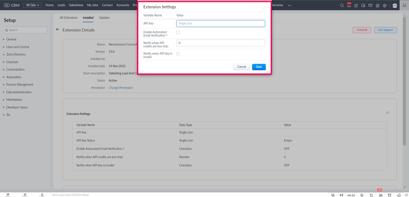Open the mail envelope icon
The width and height of the screenshot is (409, 197).
click(x=370, y=5)
